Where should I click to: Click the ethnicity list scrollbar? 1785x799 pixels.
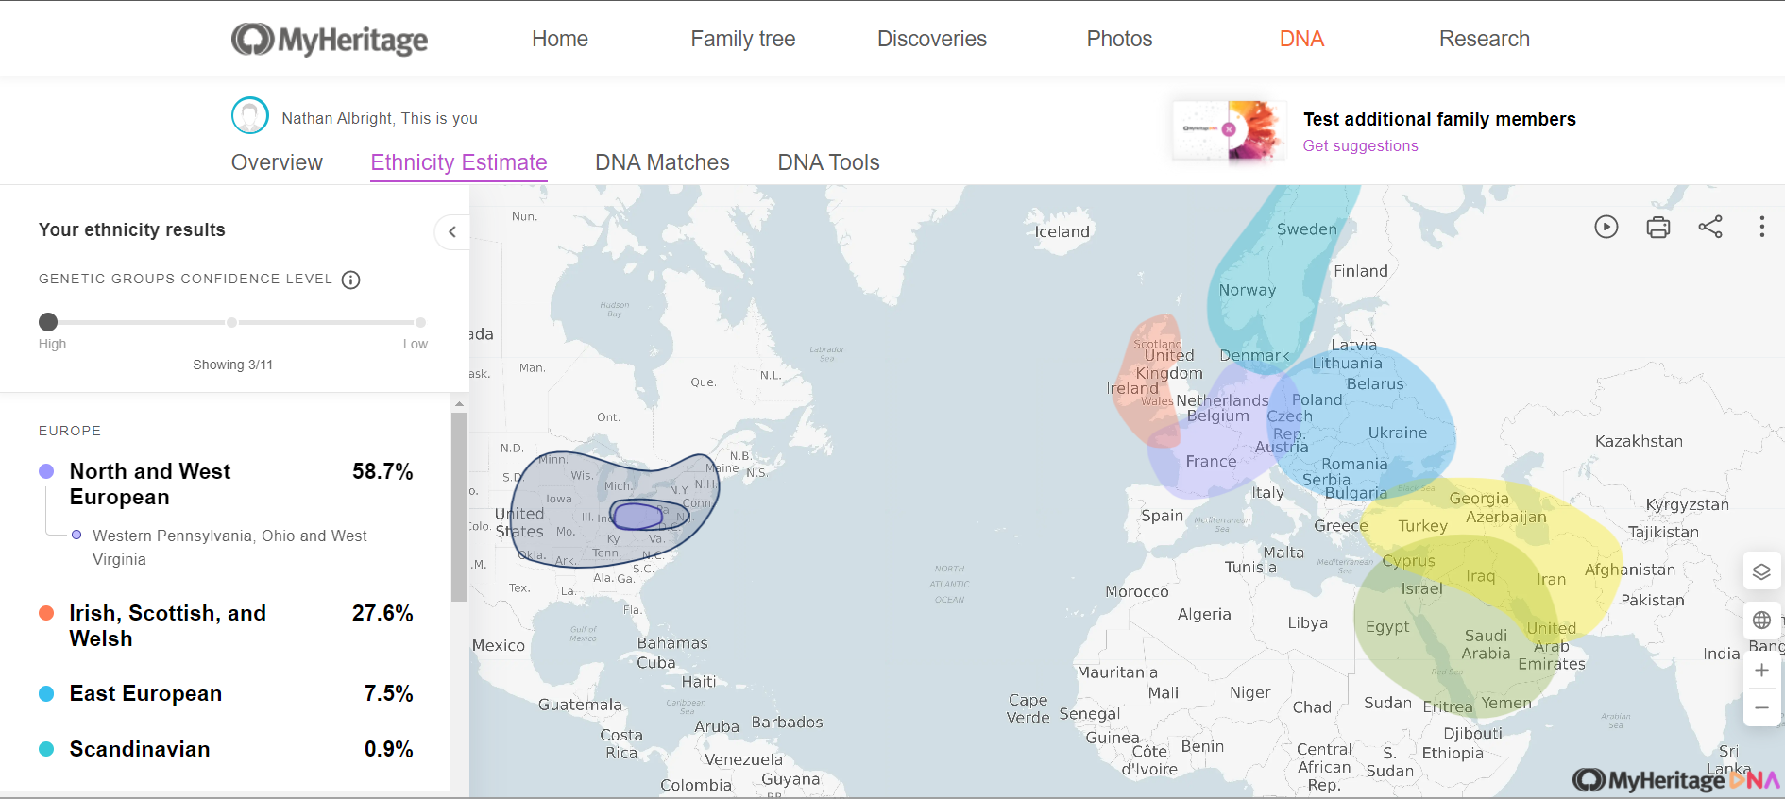(x=459, y=506)
